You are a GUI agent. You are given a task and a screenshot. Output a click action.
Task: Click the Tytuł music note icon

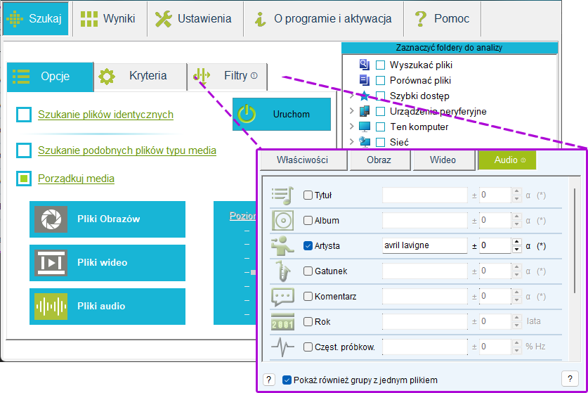(x=282, y=195)
